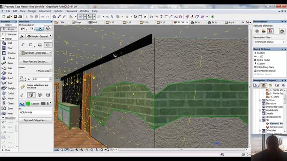Open the Document menu

click(x=44, y=11)
